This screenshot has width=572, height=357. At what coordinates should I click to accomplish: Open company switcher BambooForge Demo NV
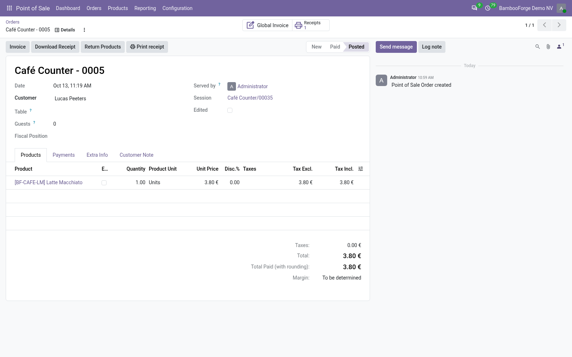[526, 8]
